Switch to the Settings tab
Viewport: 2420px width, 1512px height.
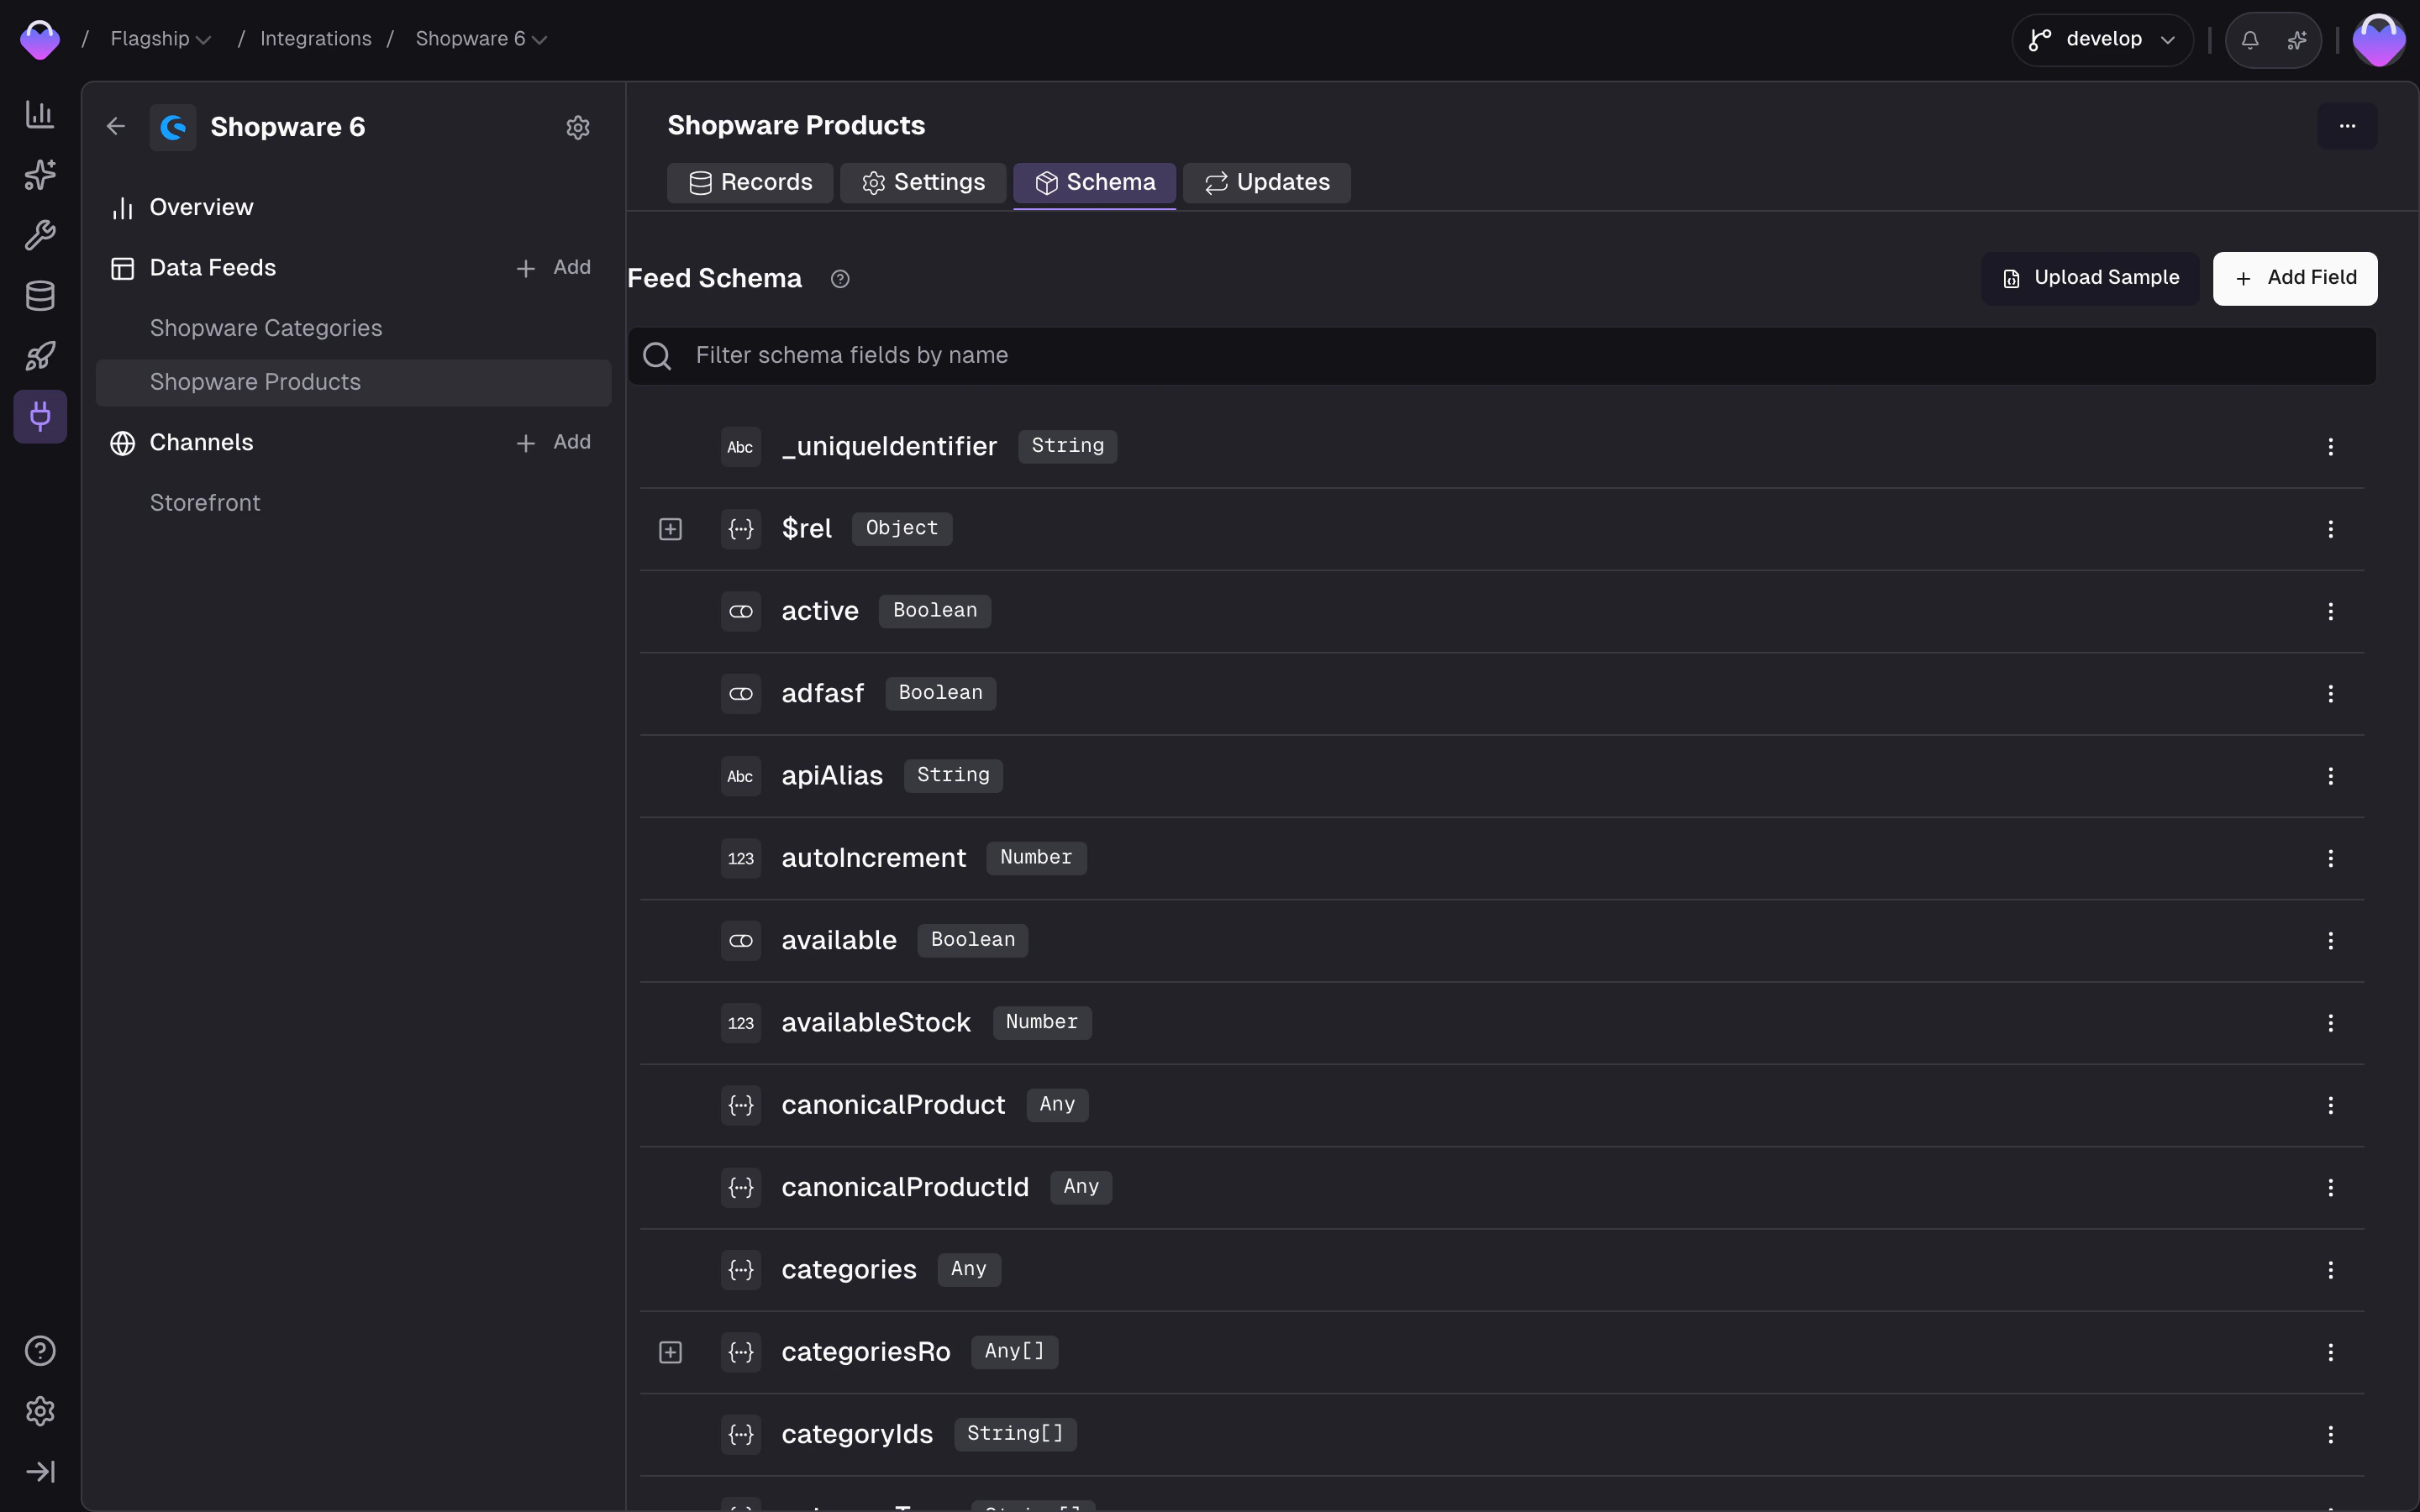click(923, 183)
